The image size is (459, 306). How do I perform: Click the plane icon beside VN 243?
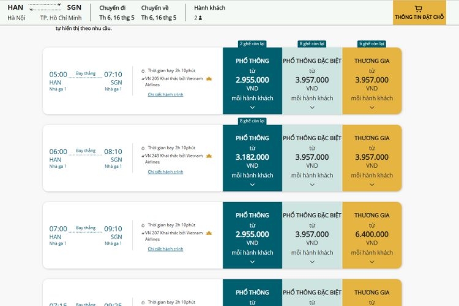[143, 156]
